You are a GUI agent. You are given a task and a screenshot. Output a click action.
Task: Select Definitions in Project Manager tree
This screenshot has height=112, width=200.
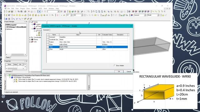coord(9,29)
